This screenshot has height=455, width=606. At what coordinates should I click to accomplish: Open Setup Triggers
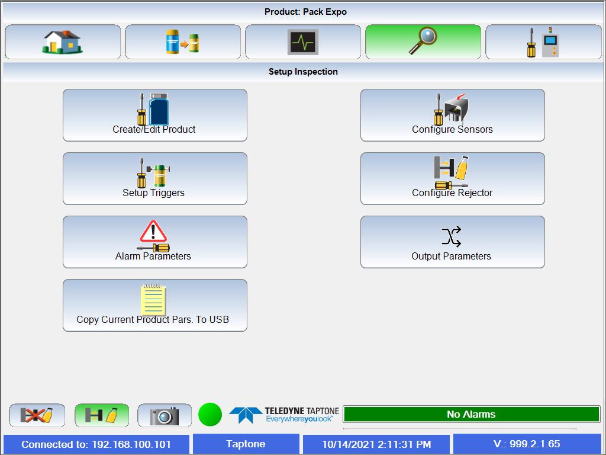[x=154, y=178]
